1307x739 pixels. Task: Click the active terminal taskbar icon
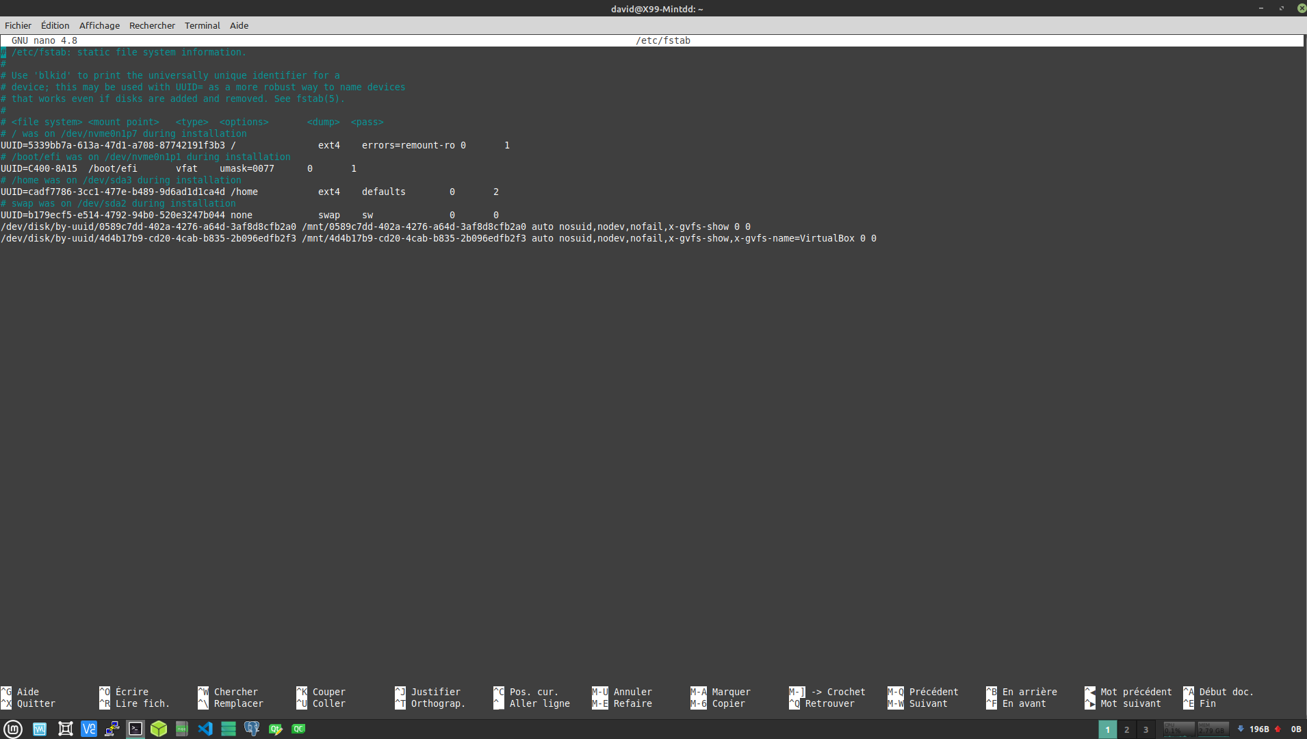tap(135, 729)
